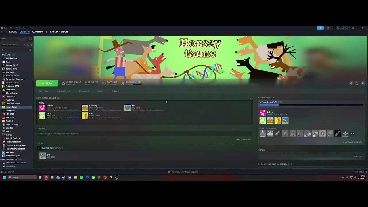Open the CAYMAN SIDER profile tab
368x207 pixels.
pos(59,32)
